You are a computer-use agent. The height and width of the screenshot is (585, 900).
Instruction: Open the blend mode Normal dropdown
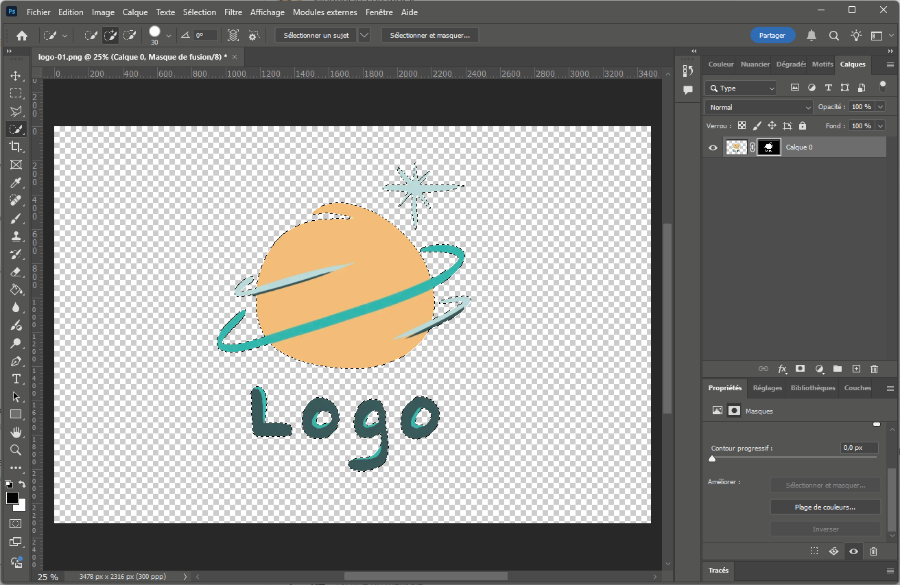click(759, 108)
